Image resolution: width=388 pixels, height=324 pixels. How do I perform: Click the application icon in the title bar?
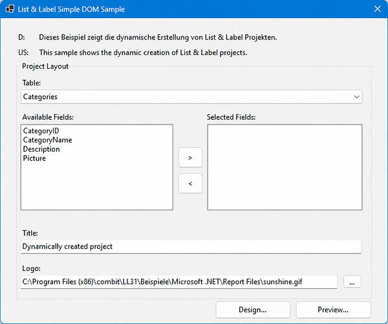(x=10, y=9)
